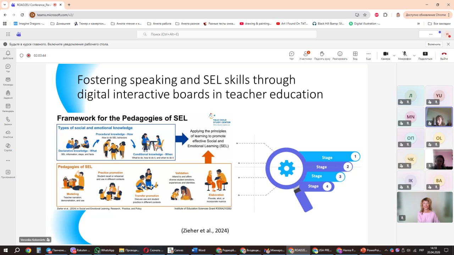
Task: Leave the meeting with the Exit button
Action: (444, 55)
